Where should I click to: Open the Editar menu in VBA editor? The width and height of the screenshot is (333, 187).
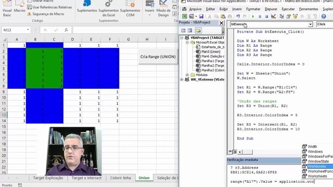(210, 9)
